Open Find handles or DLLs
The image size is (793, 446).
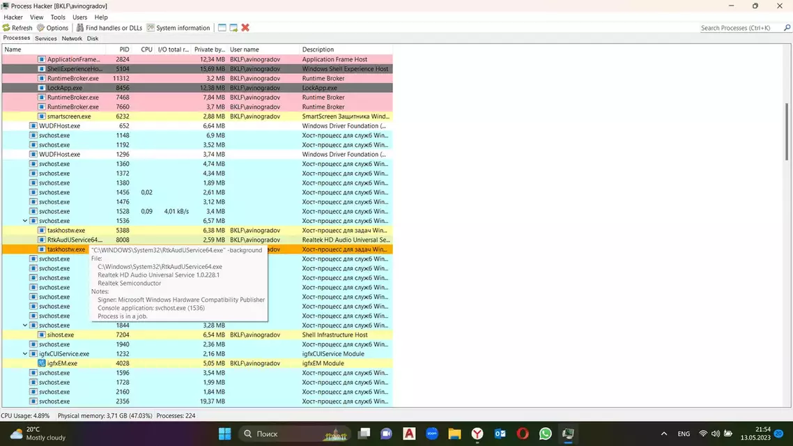click(109, 28)
